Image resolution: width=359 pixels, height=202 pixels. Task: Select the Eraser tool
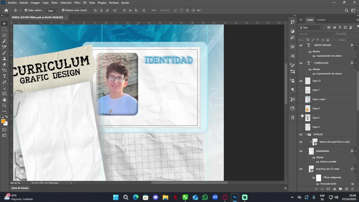[4, 65]
